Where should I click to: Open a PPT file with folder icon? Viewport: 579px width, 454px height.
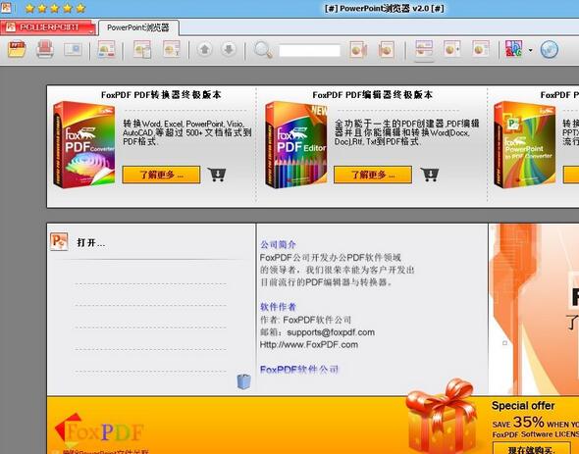click(x=17, y=49)
